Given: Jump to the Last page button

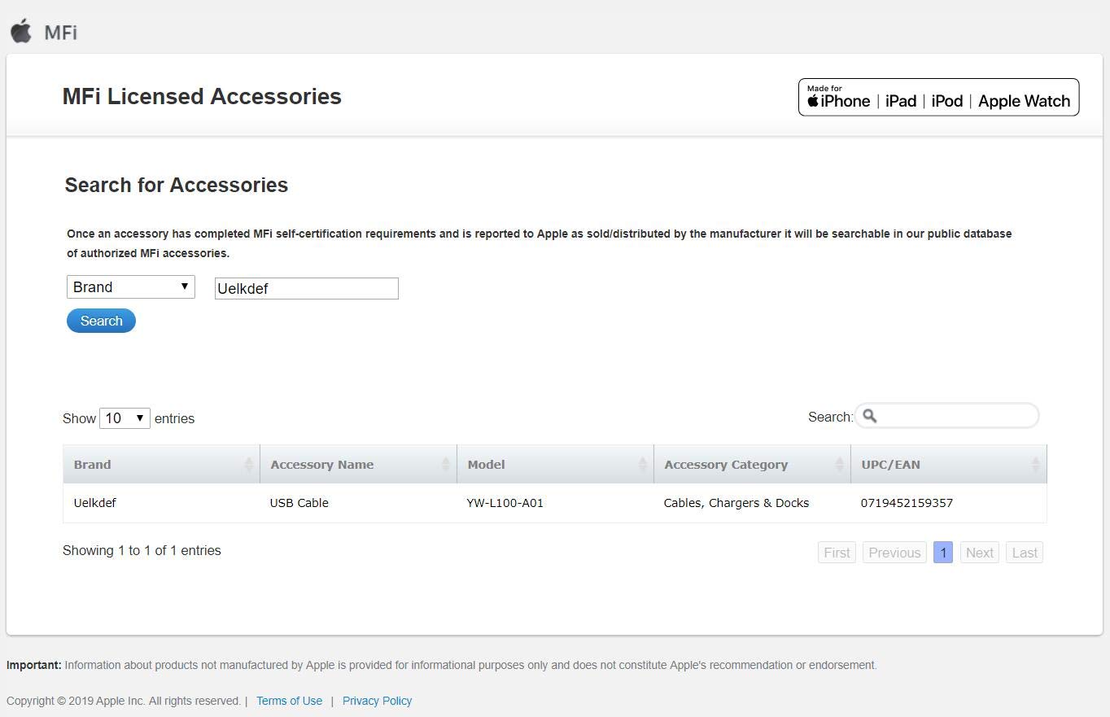Looking at the screenshot, I should click(1024, 553).
